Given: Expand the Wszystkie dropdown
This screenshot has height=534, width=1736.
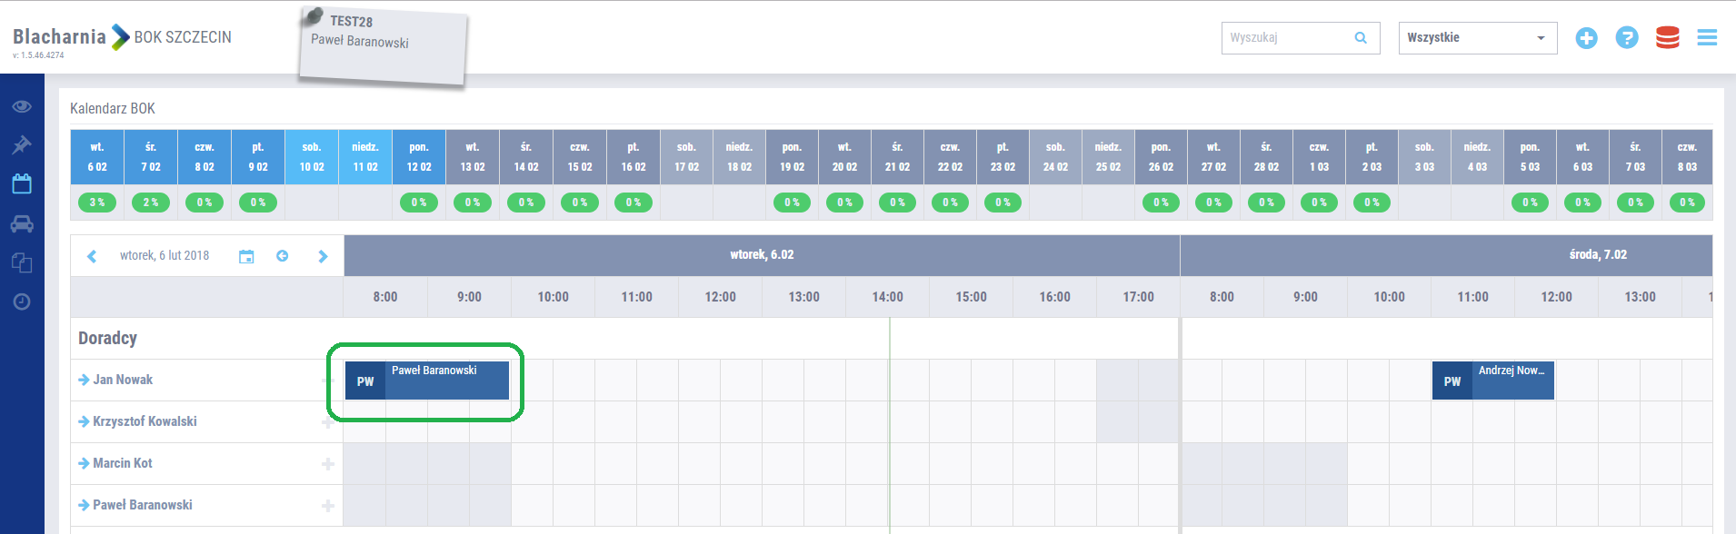Looking at the screenshot, I should pyautogui.click(x=1477, y=38).
